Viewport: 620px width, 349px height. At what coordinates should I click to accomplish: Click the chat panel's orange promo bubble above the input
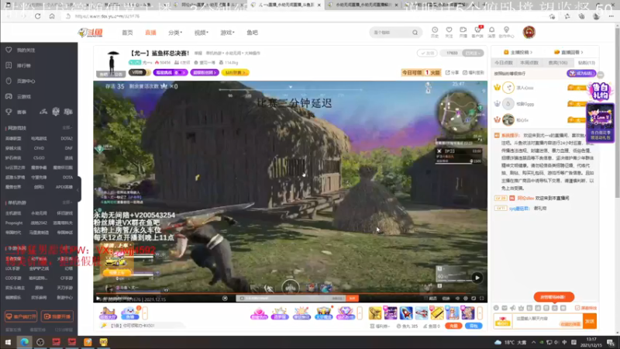(x=553, y=297)
